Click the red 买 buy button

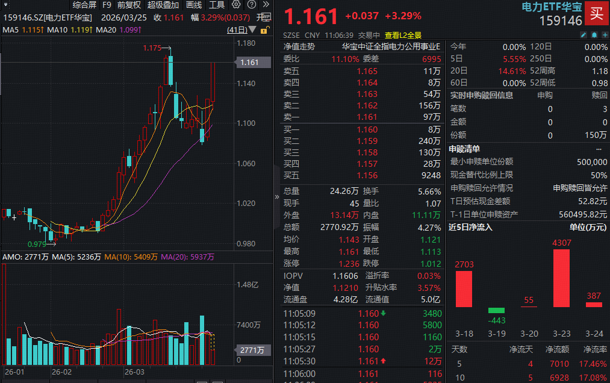point(596,13)
